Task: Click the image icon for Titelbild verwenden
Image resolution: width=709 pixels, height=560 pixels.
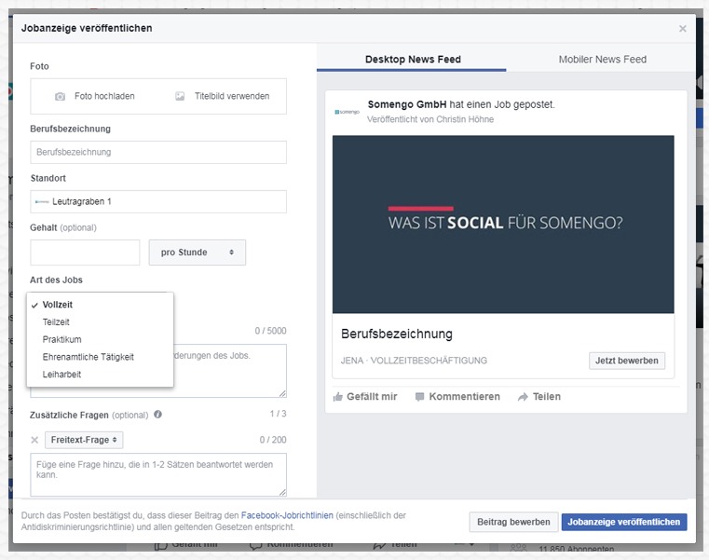Action: point(180,96)
